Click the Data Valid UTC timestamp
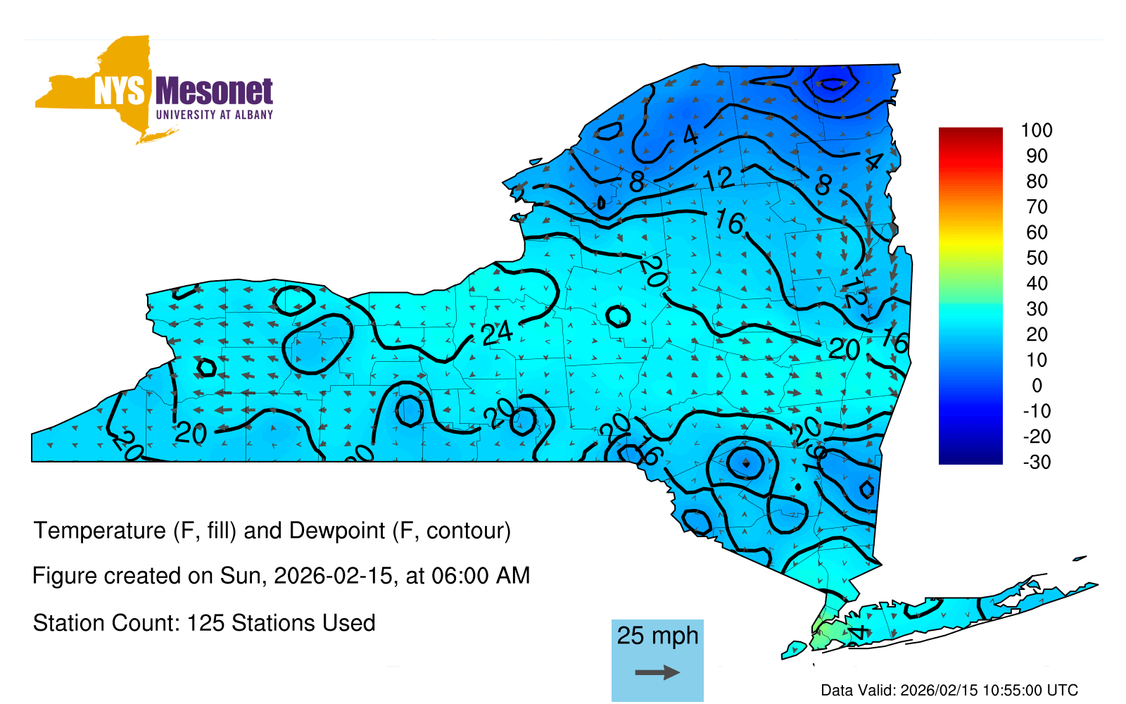 tap(949, 690)
